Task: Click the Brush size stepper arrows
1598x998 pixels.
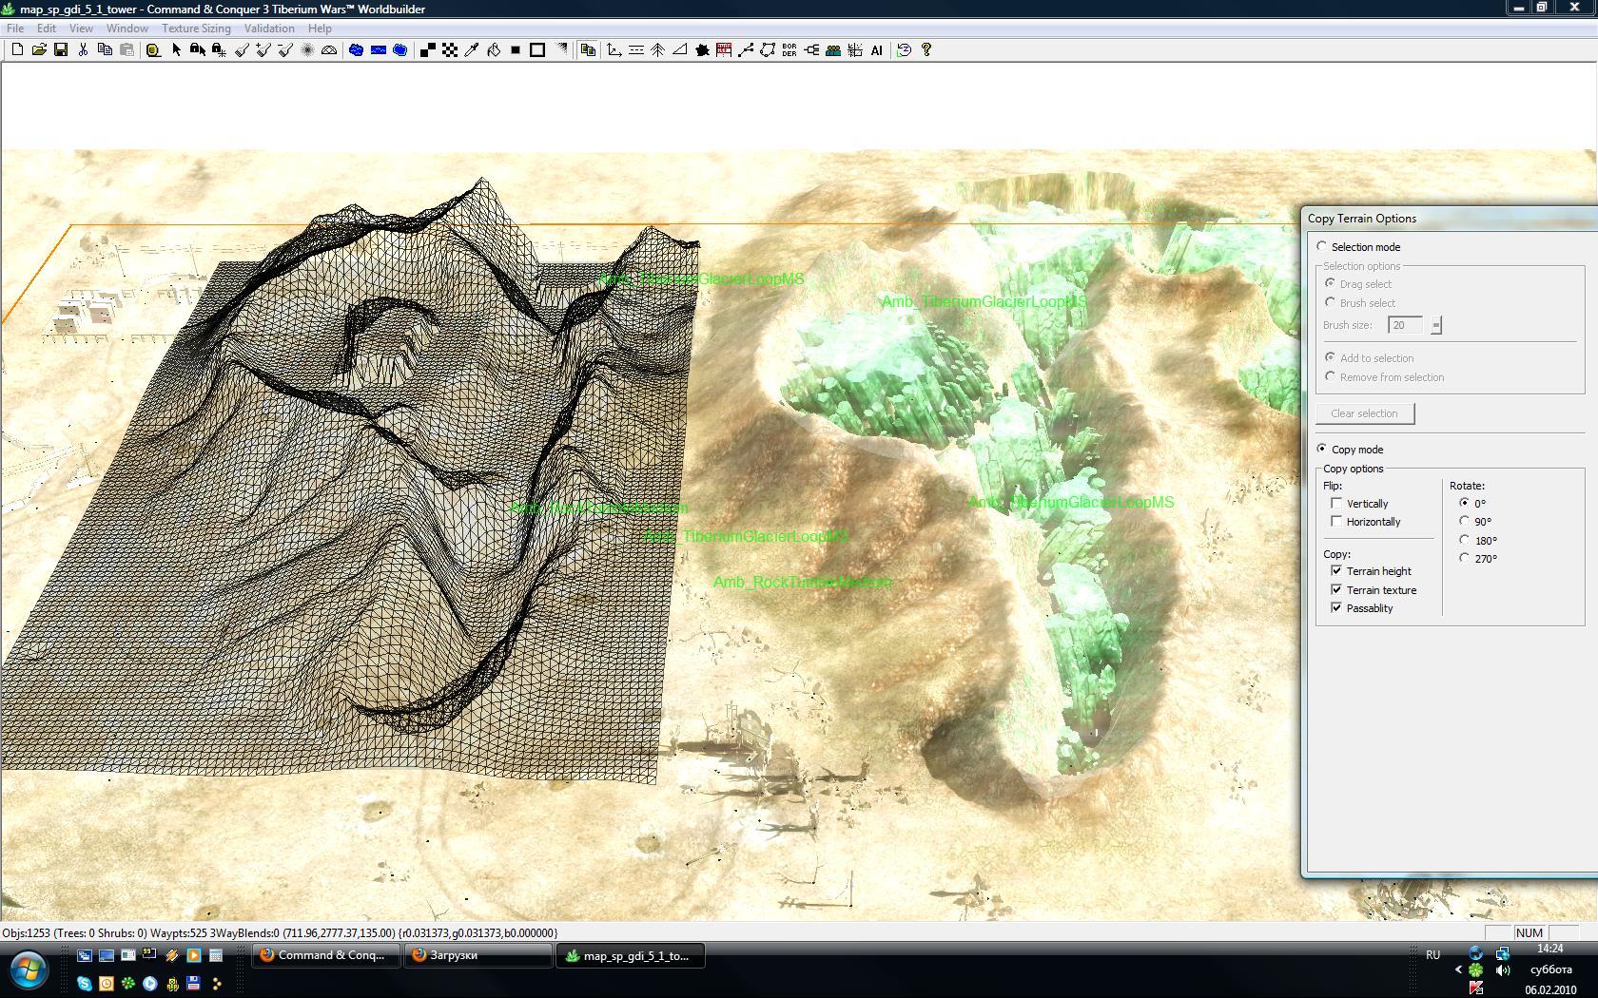Action: (1435, 325)
